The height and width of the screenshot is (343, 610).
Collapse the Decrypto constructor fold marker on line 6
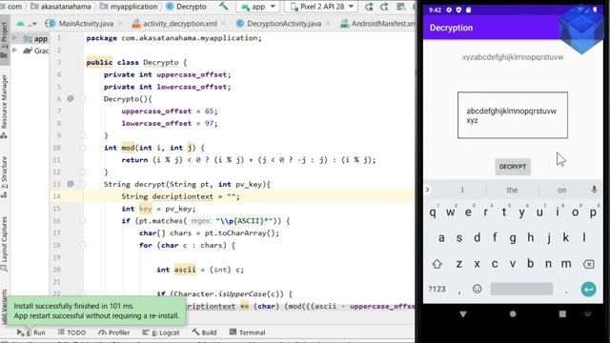coord(83,99)
